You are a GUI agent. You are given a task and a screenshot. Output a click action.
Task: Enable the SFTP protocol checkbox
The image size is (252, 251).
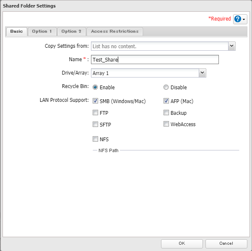tap(95, 124)
